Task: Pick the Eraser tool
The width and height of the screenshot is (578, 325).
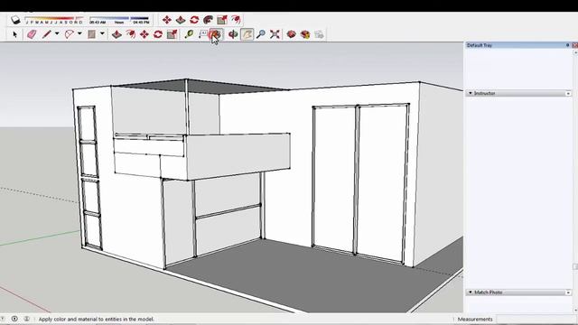Action: (x=32, y=34)
